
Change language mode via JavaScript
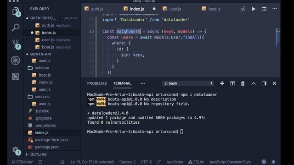click(174, 162)
